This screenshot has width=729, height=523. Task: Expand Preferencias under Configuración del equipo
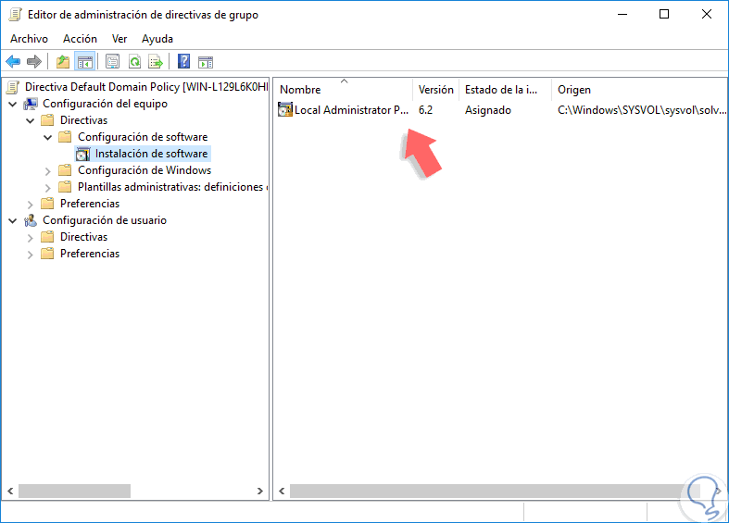pos(31,205)
